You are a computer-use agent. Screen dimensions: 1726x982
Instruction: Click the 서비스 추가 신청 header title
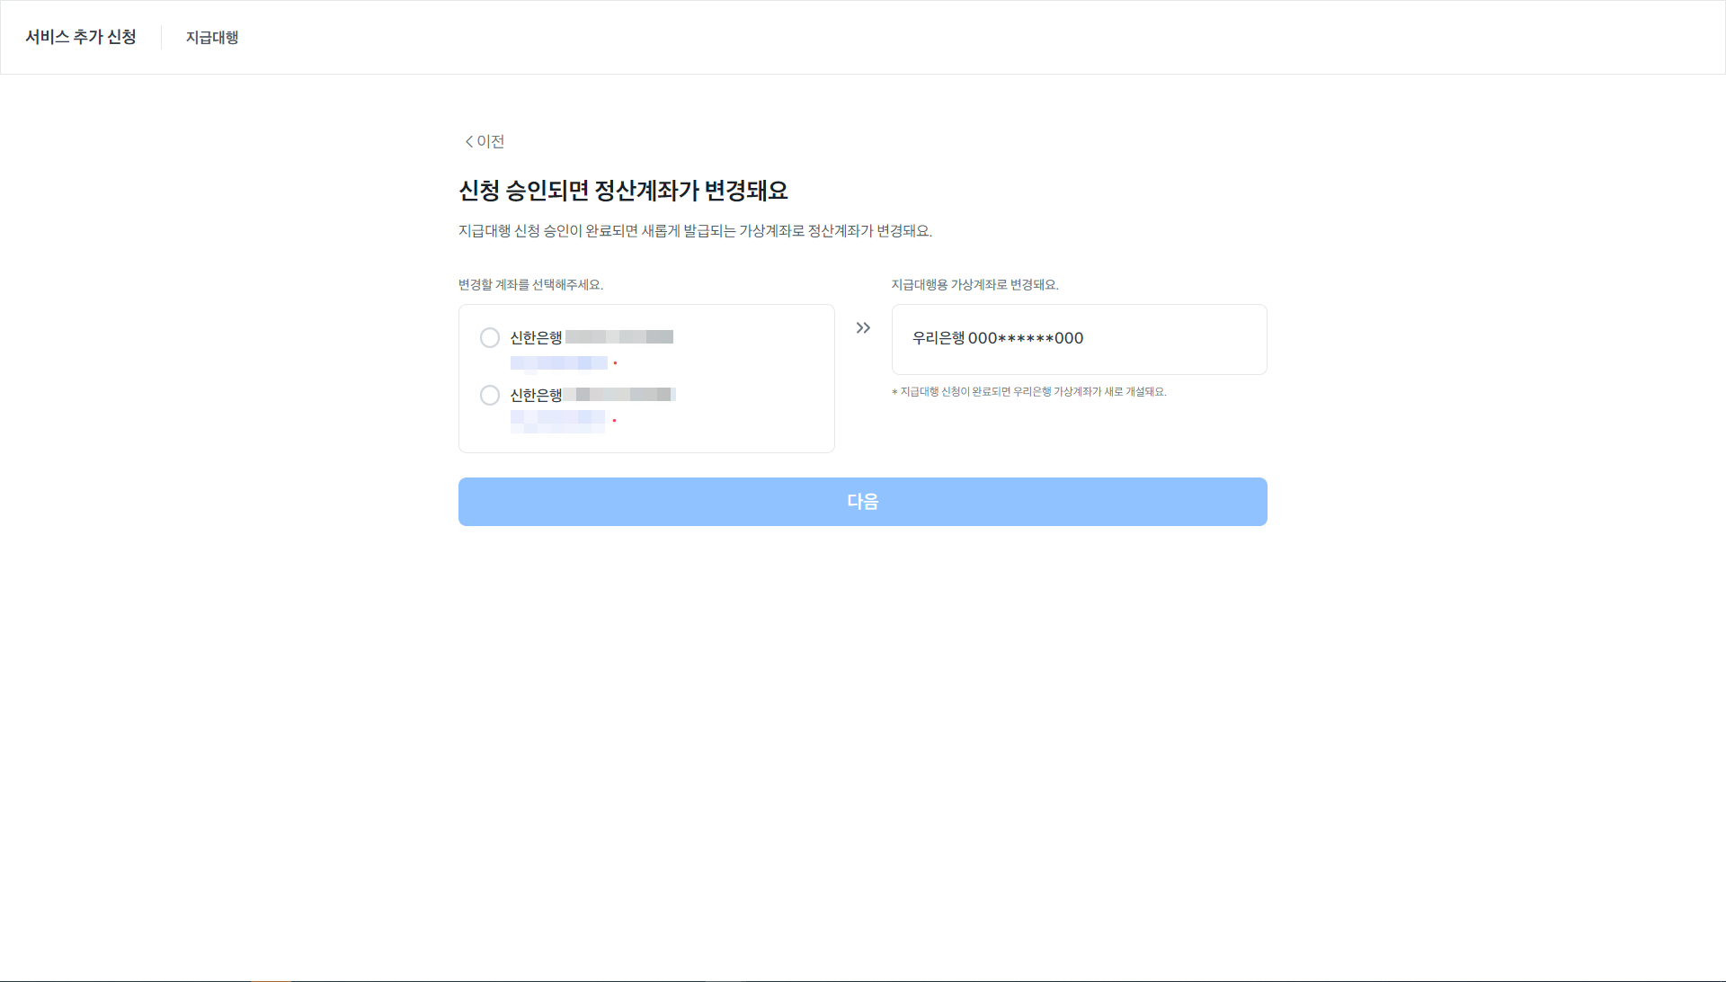coord(81,37)
